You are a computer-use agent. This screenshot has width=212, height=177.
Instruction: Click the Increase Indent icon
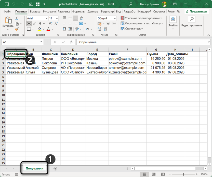70,29
